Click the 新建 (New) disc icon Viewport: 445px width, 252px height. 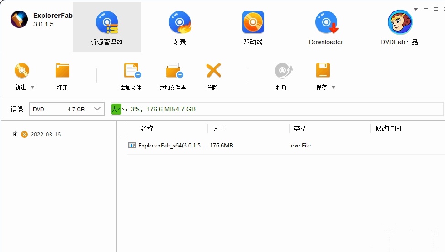point(21,71)
